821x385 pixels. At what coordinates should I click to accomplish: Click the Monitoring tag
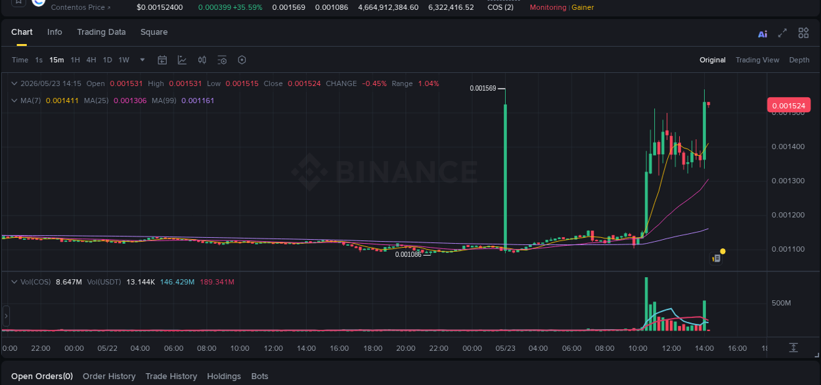coord(548,7)
